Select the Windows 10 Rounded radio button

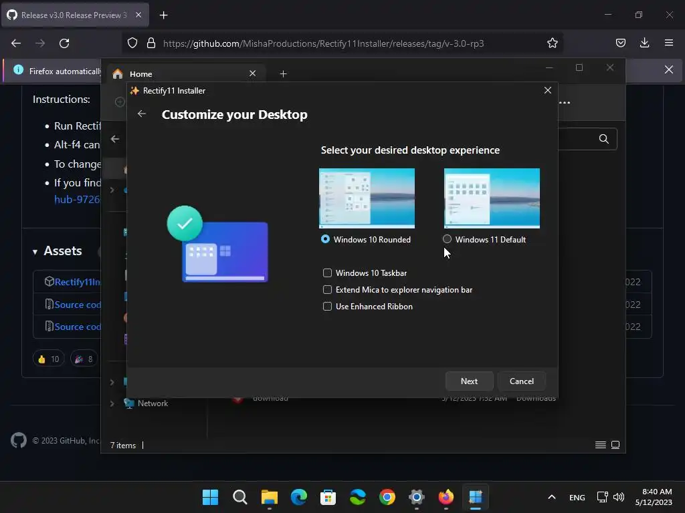[325, 239]
